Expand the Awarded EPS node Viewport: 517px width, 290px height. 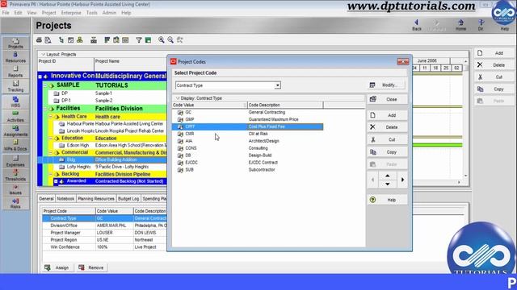(56, 181)
